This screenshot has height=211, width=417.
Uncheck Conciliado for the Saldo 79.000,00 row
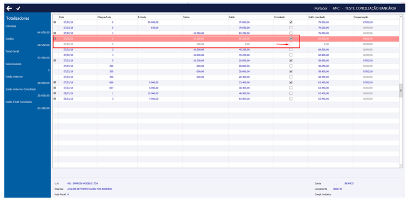(291, 22)
